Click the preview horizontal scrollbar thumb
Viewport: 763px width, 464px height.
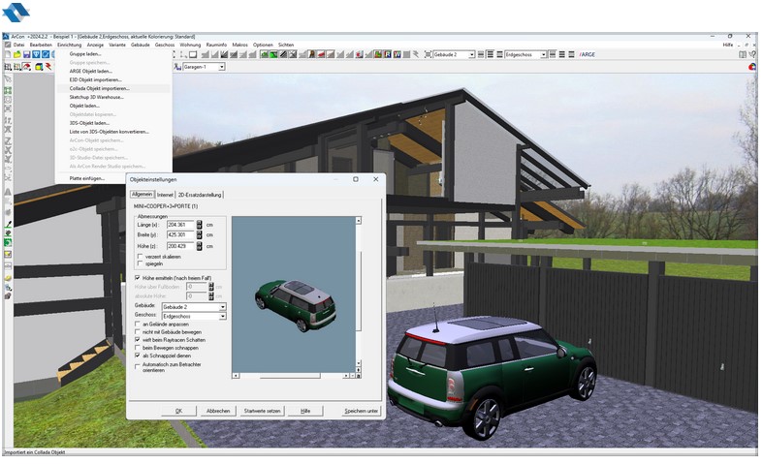pyautogui.click(x=290, y=376)
